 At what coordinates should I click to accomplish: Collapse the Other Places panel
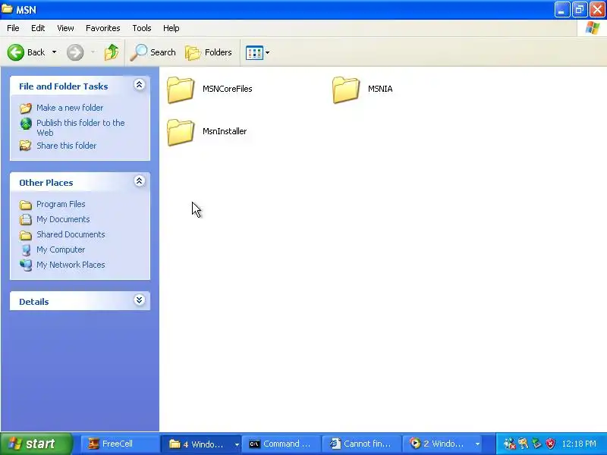(140, 180)
